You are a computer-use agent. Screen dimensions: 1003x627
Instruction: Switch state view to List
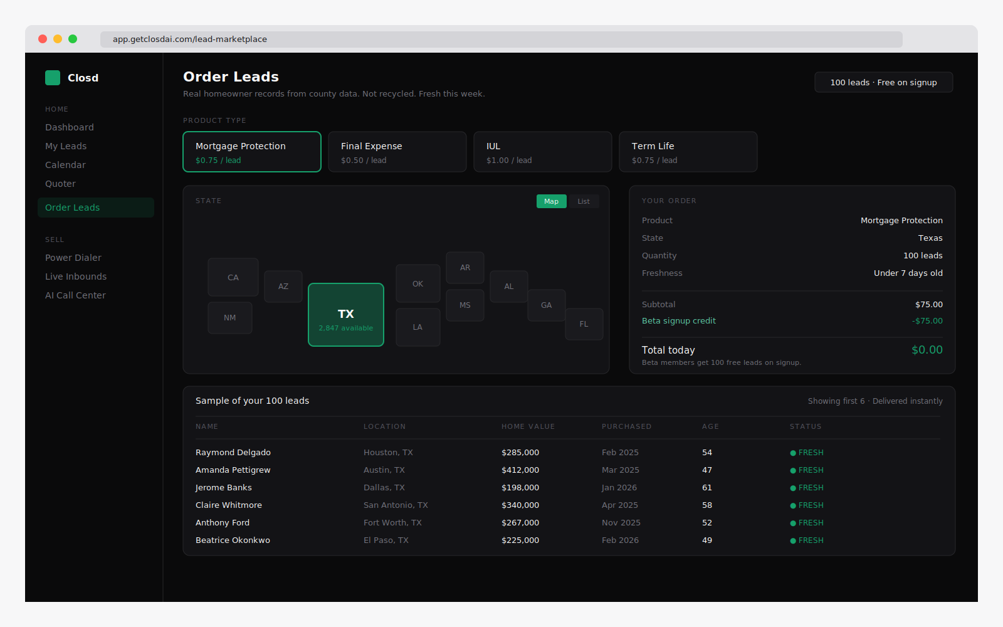(583, 201)
